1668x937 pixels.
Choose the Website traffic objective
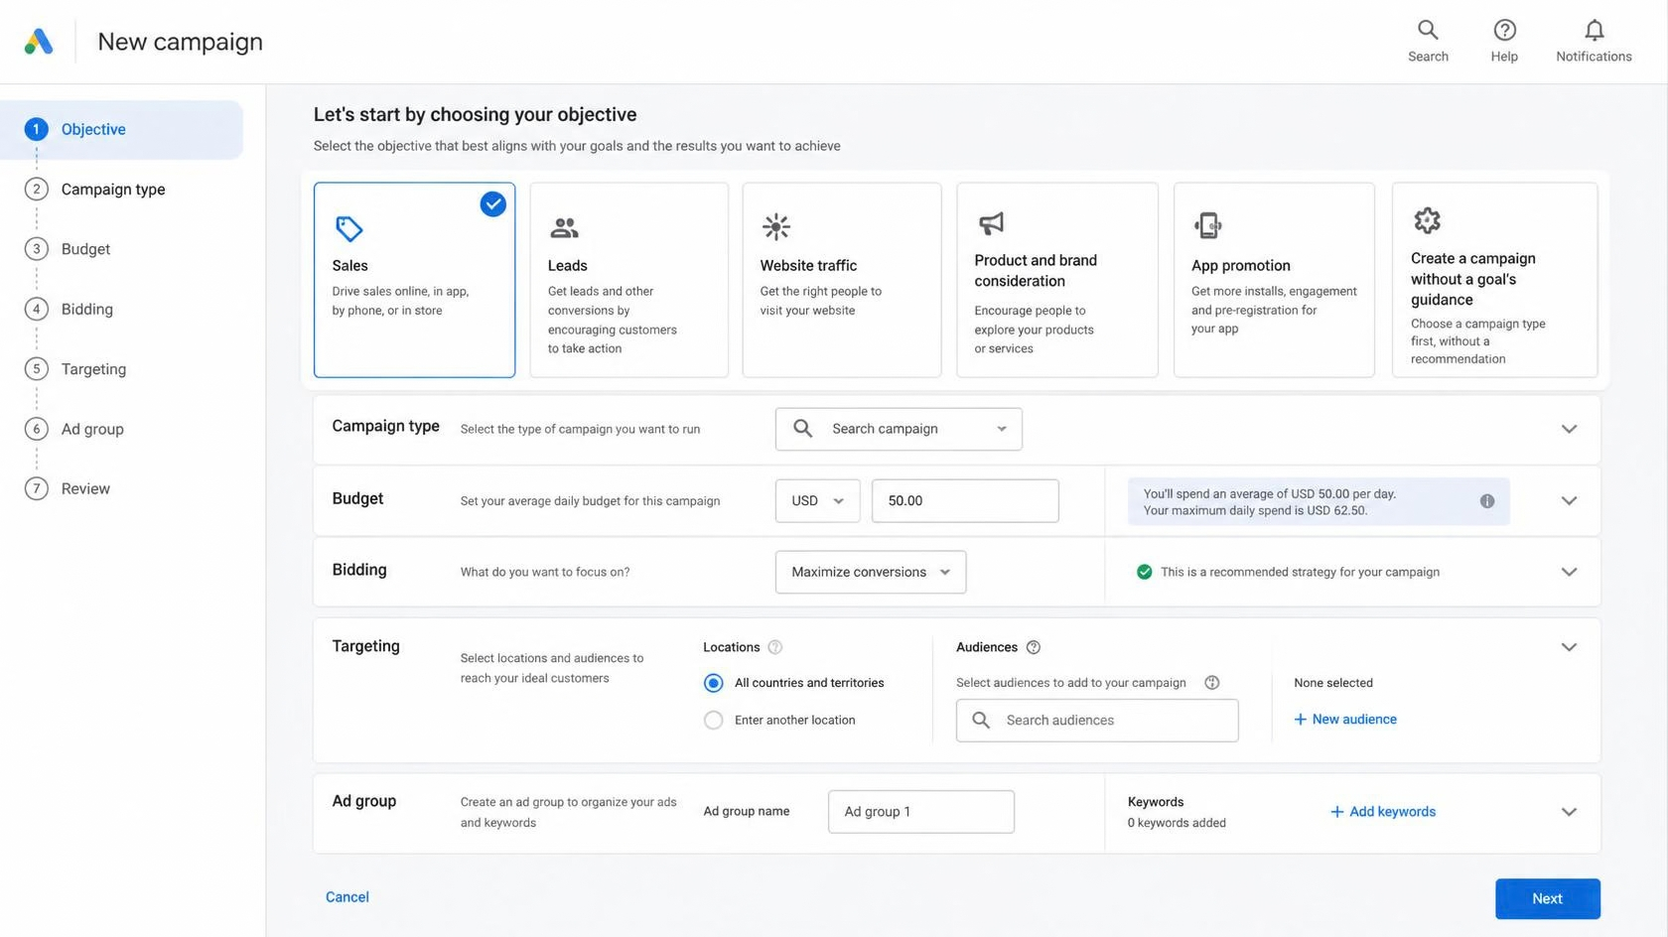[x=842, y=280]
